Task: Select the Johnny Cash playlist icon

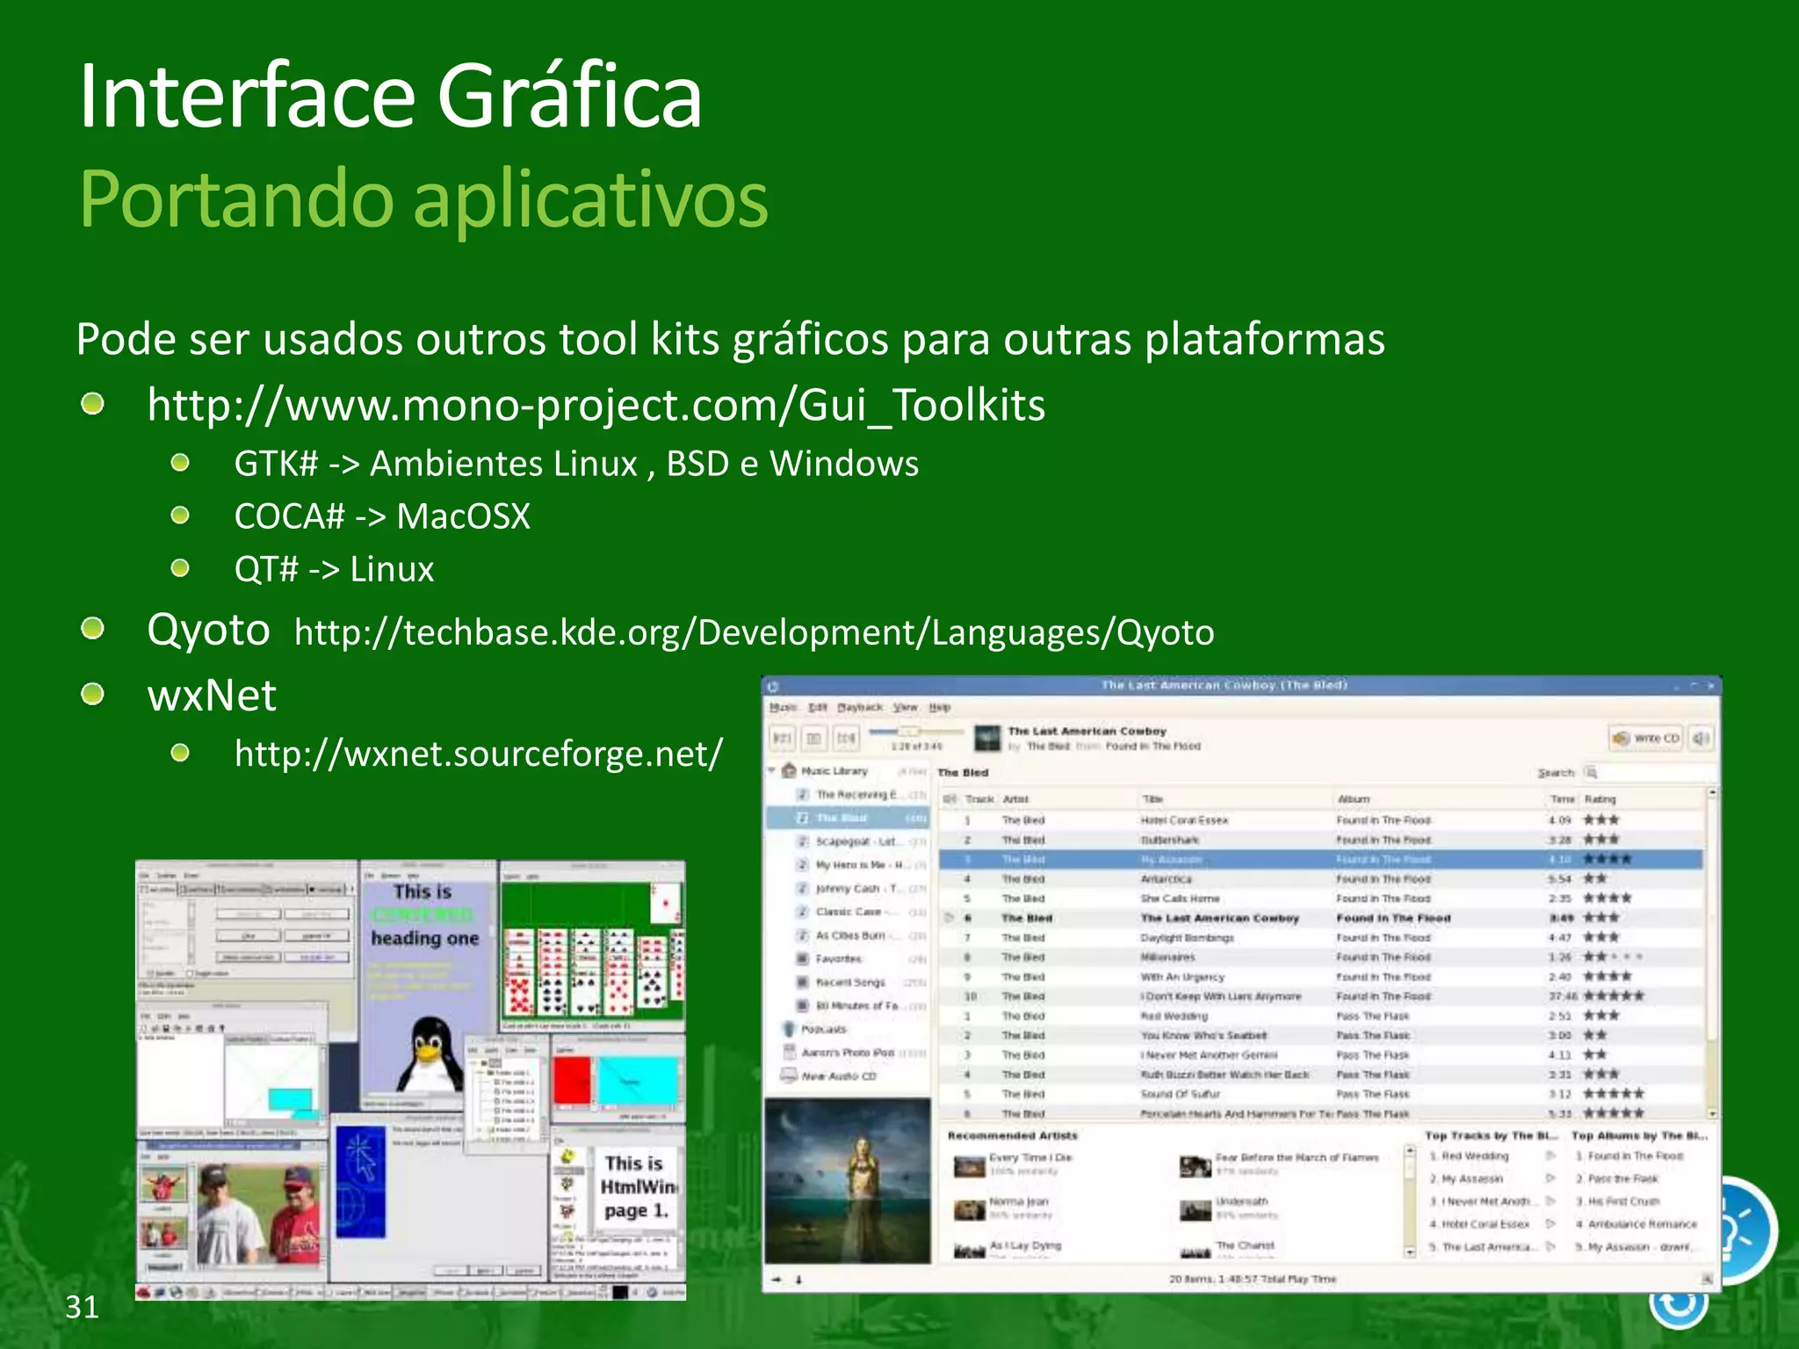Action: pyautogui.click(x=802, y=888)
